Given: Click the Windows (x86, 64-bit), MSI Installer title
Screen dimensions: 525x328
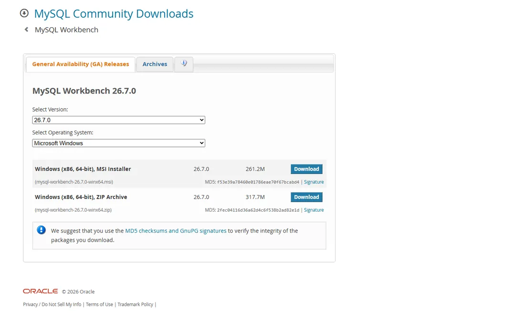Looking at the screenshot, I should (83, 169).
